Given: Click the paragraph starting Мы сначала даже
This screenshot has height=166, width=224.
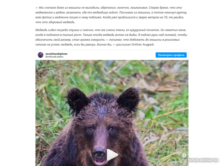Looking at the screenshot, I should (x=111, y=15).
